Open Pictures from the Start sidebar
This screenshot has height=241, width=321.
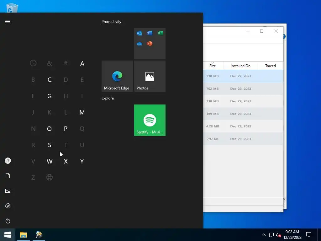8,191
